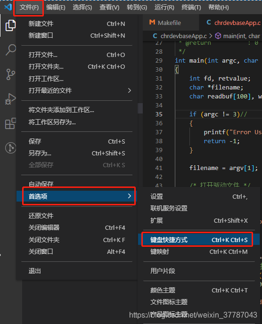Screen dimensions: 262x324
Task: Click the C file icon in breadcrumb
Action: (155, 36)
